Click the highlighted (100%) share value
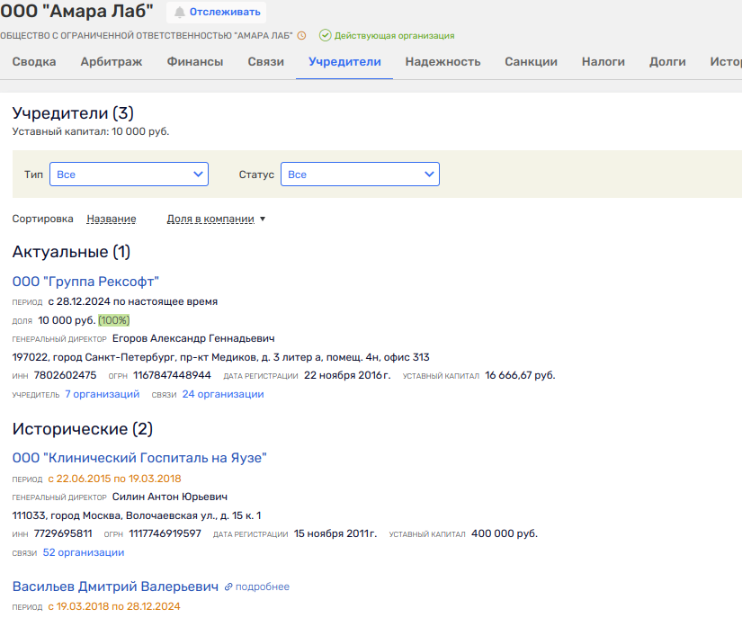The height and width of the screenshot is (618, 742). pos(114,320)
